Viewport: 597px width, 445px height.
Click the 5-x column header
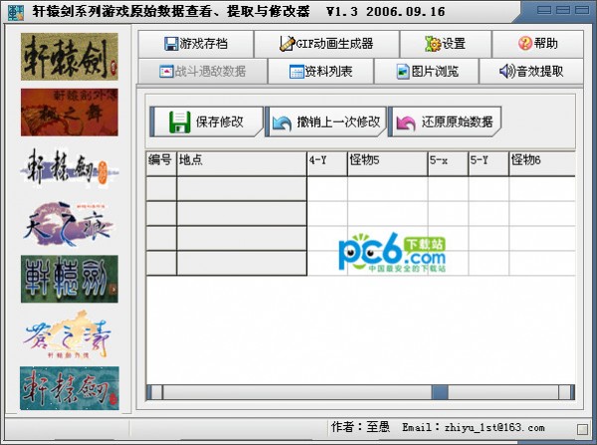pyautogui.click(x=448, y=163)
